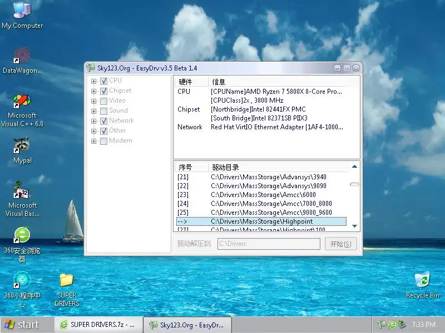445x333 pixels.
Task: Open the 360小程序中心 desktop shortcut
Action: tap(22, 289)
